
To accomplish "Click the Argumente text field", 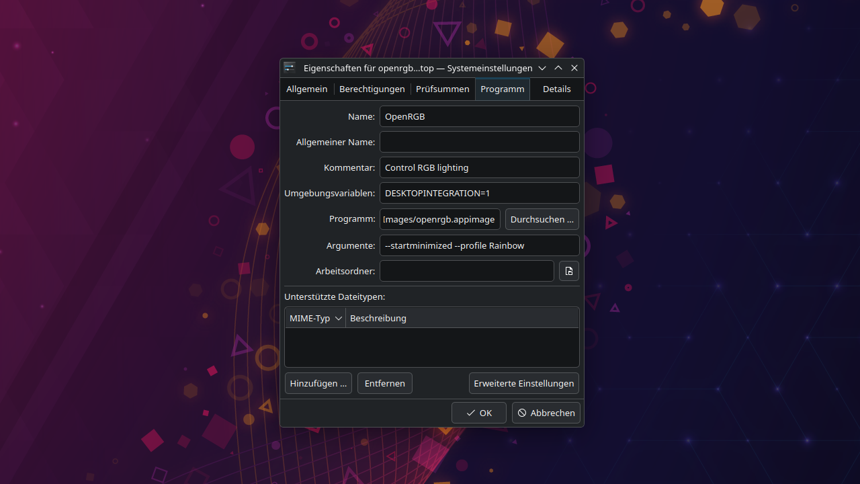I will coord(479,245).
